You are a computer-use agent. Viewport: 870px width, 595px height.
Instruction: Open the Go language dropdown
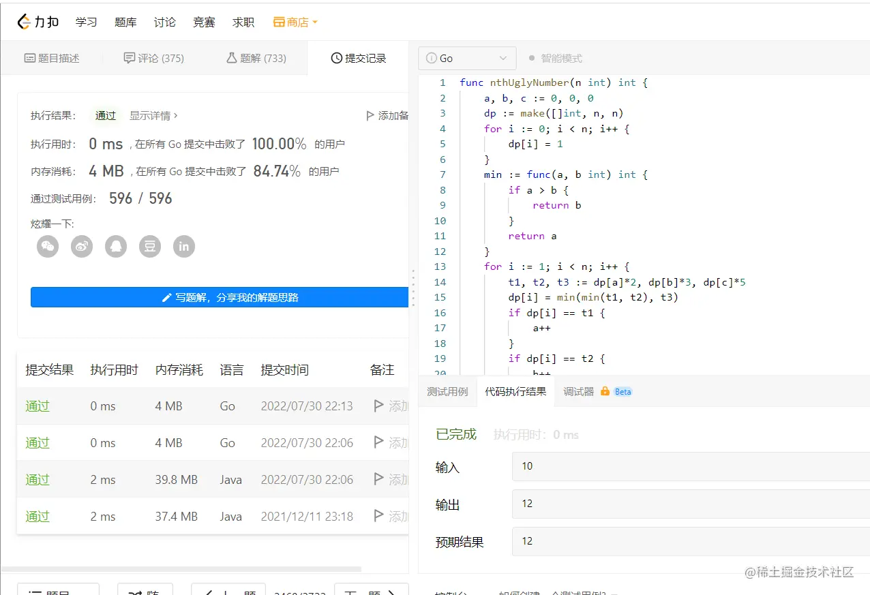pos(467,59)
